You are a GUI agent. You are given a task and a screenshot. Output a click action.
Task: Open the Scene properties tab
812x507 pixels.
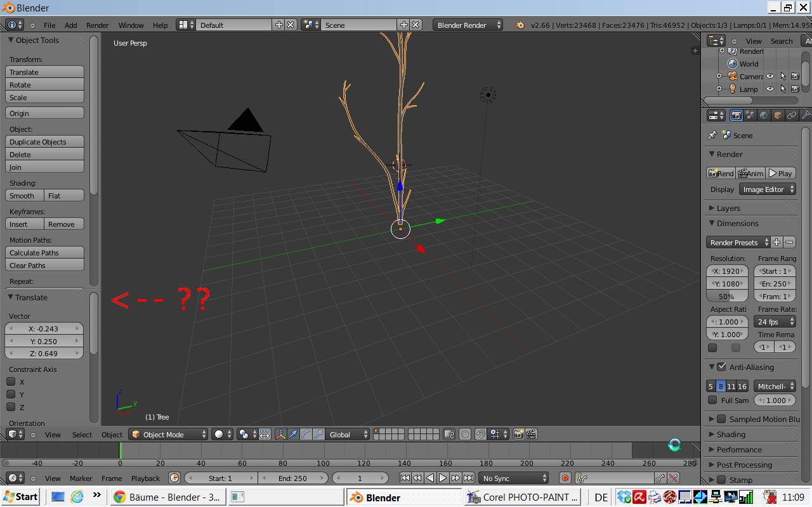[750, 115]
